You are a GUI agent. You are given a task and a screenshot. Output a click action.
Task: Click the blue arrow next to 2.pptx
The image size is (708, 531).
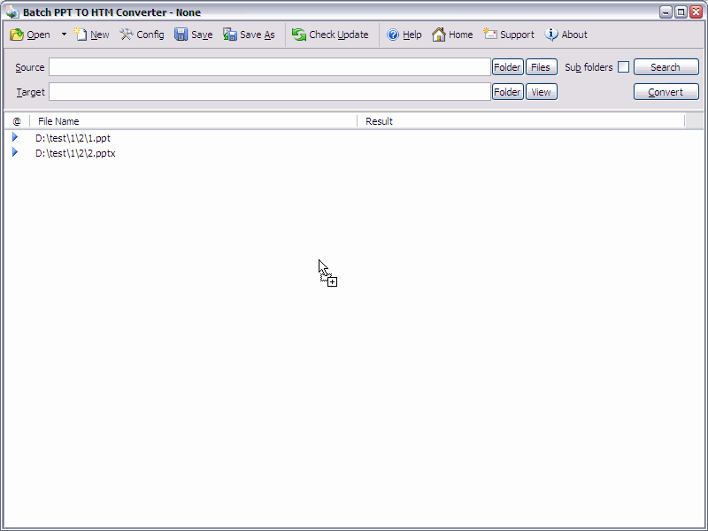[x=15, y=152]
